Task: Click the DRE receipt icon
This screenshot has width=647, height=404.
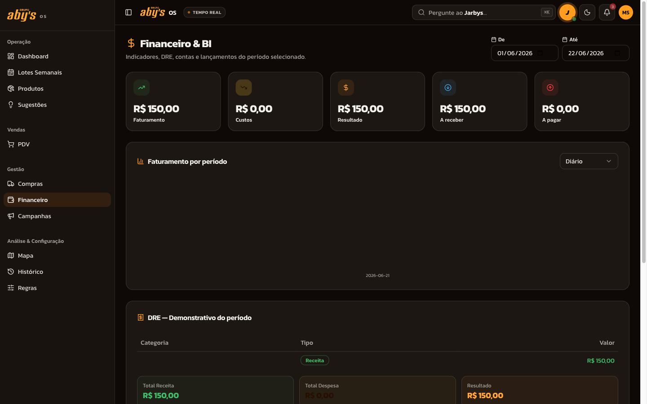Action: pos(140,317)
